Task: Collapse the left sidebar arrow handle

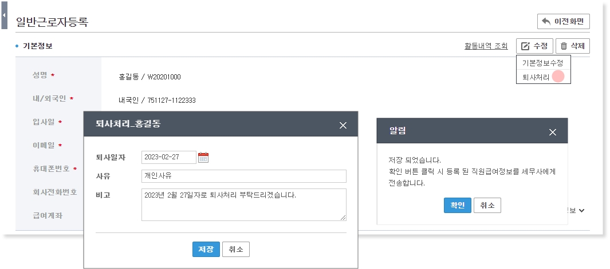Action: 4,16
